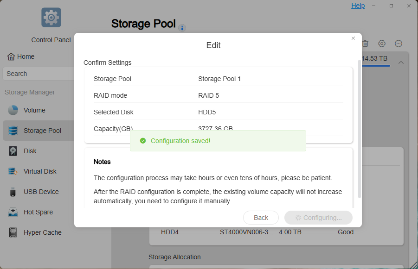Click the Storage Pool info icon
418x269 pixels.
[x=182, y=28]
